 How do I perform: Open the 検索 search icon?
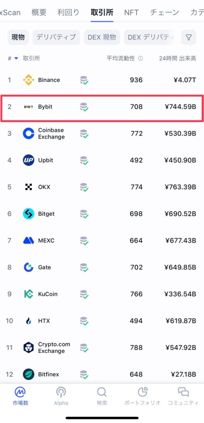[102, 392]
